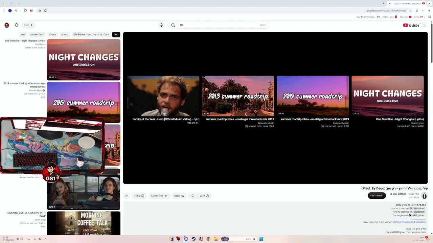Click the Ask sparkle button
The height and width of the screenshot is (243, 433).
click(x=159, y=196)
